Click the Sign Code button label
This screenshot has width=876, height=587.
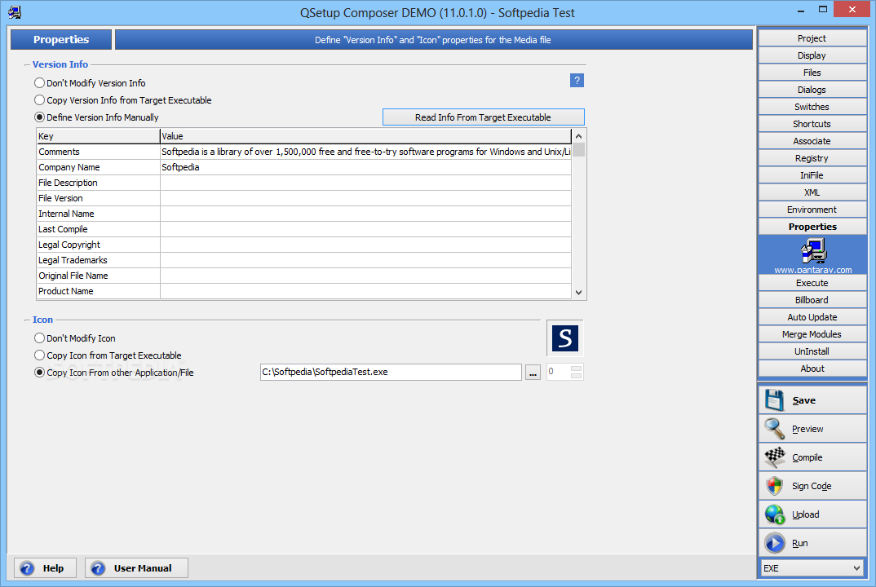coord(812,486)
